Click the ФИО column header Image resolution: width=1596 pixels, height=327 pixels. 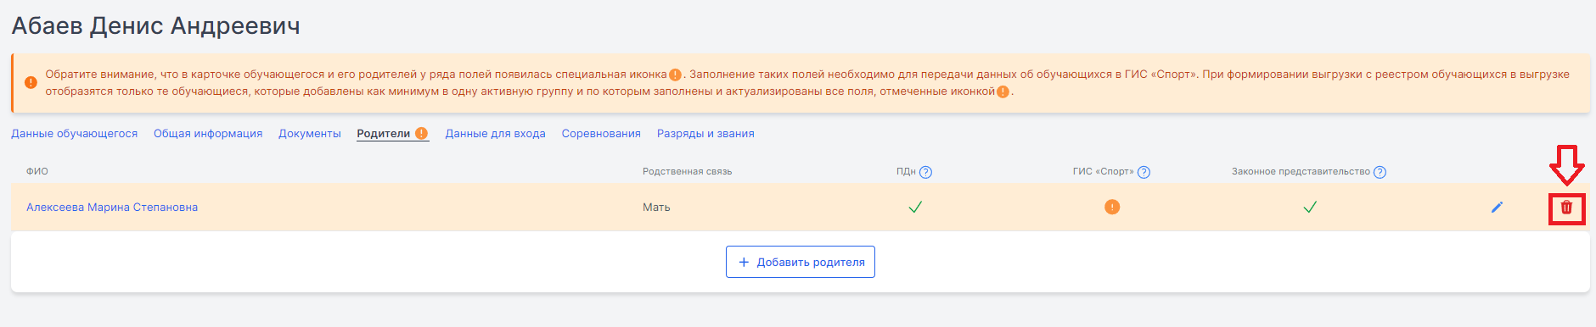[x=37, y=171]
